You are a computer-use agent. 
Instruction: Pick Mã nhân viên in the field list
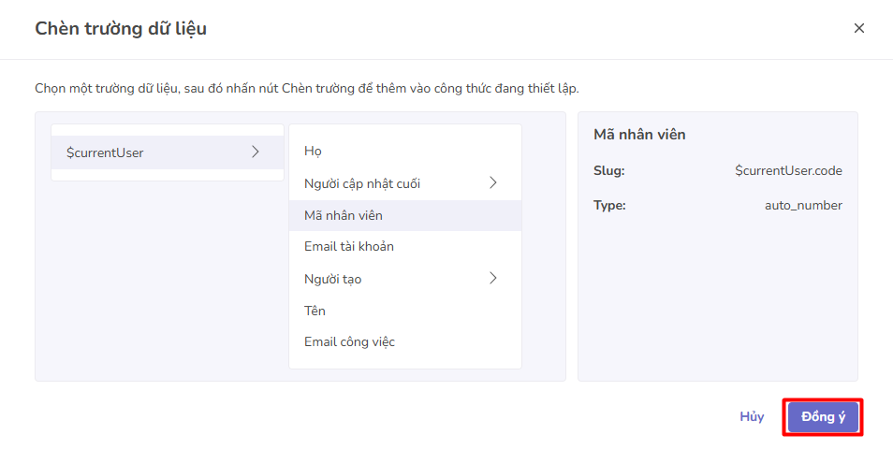click(x=344, y=215)
